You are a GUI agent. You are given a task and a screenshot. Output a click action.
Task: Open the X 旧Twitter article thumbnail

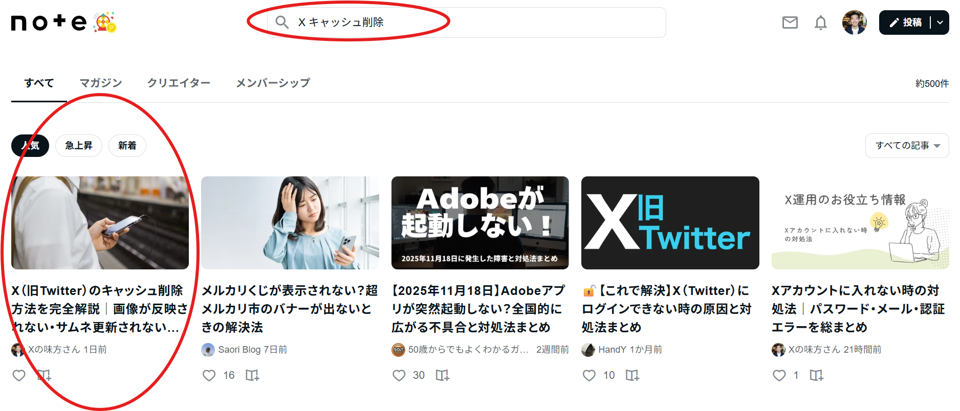[x=670, y=223]
